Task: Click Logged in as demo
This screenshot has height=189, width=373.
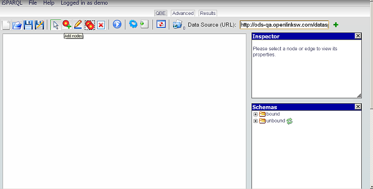Action: 84,3
